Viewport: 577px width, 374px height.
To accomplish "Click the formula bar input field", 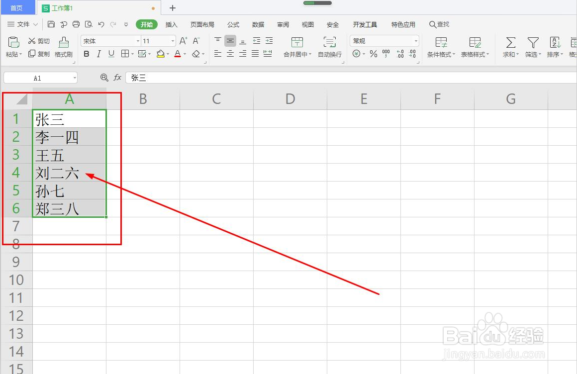I will pos(352,78).
